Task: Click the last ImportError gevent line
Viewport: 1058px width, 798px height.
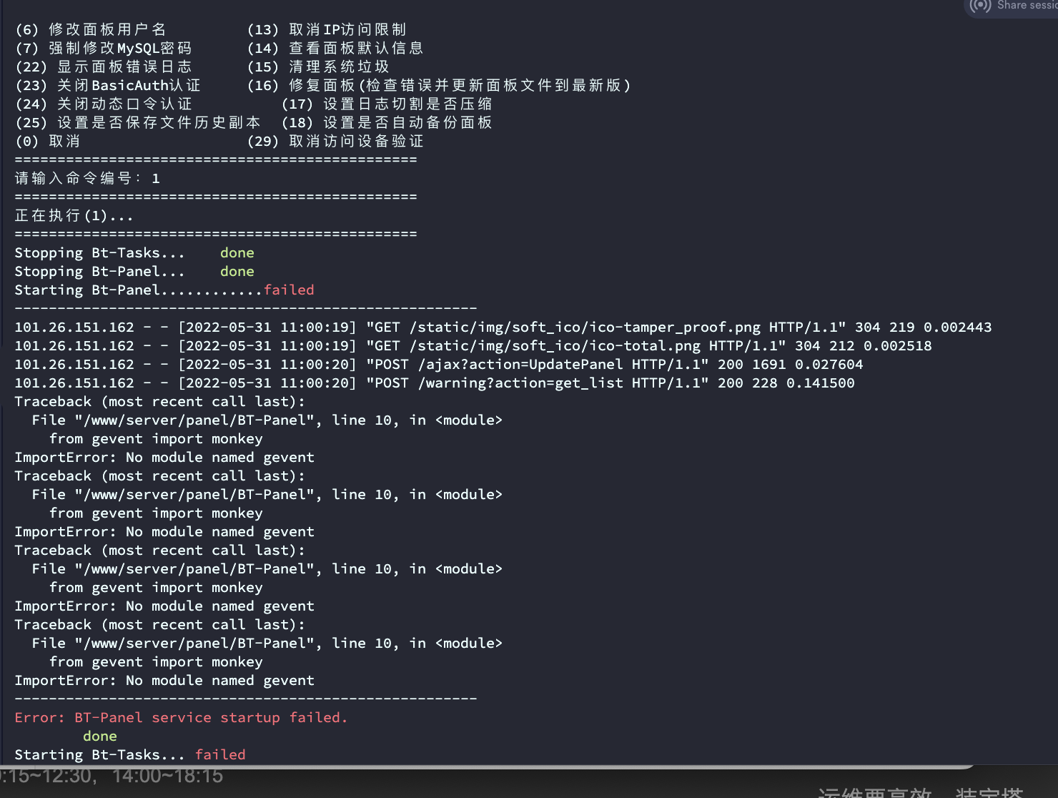Action: pos(164,680)
